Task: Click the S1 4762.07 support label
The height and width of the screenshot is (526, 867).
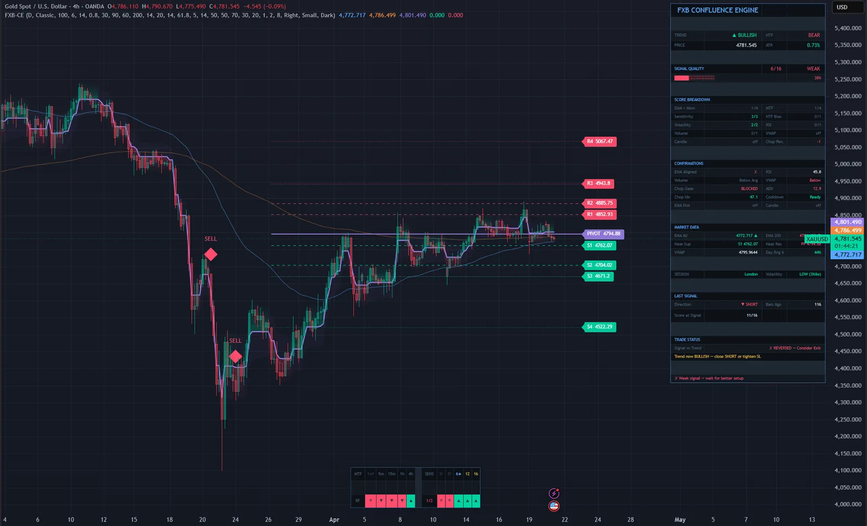Action: tap(599, 245)
